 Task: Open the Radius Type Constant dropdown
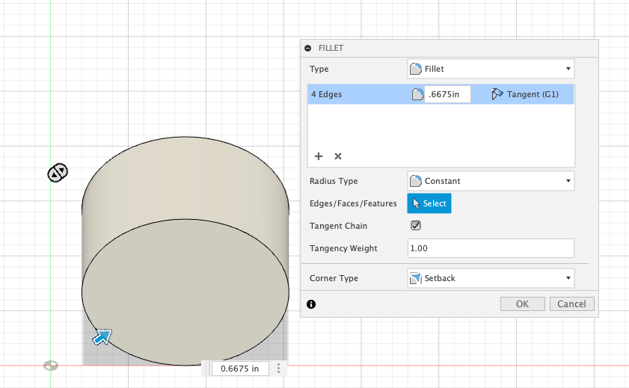click(x=491, y=181)
